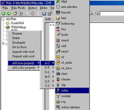Open the Wiki menu
The height and width of the screenshot is (110, 124).
5,8
